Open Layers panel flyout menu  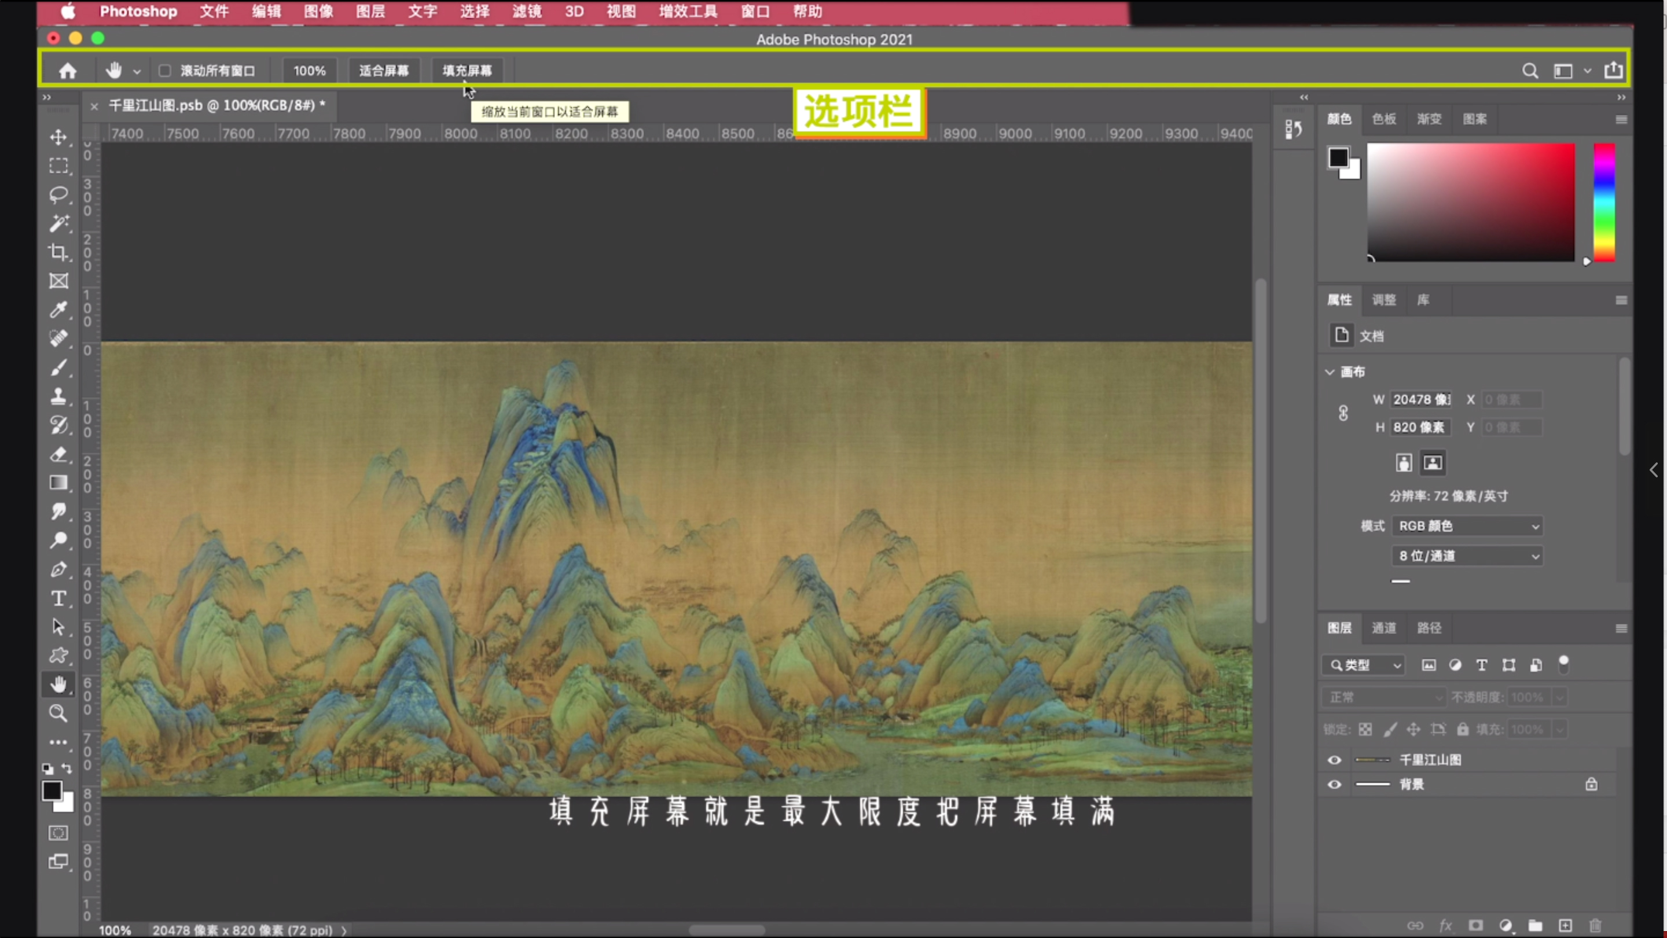(1621, 628)
